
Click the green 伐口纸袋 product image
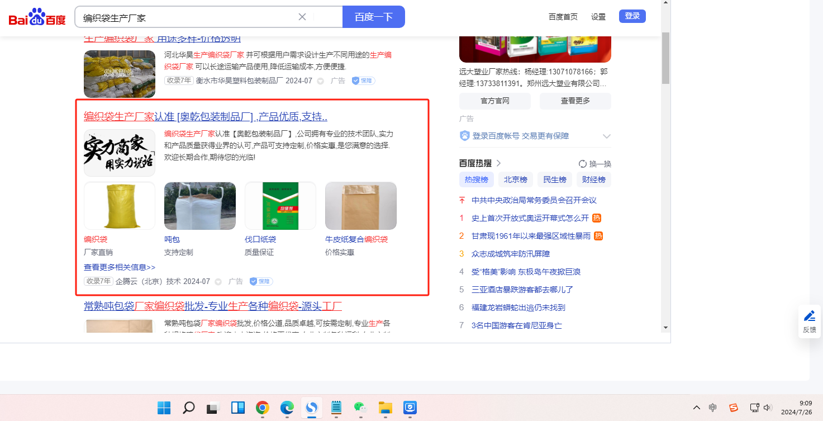280,206
